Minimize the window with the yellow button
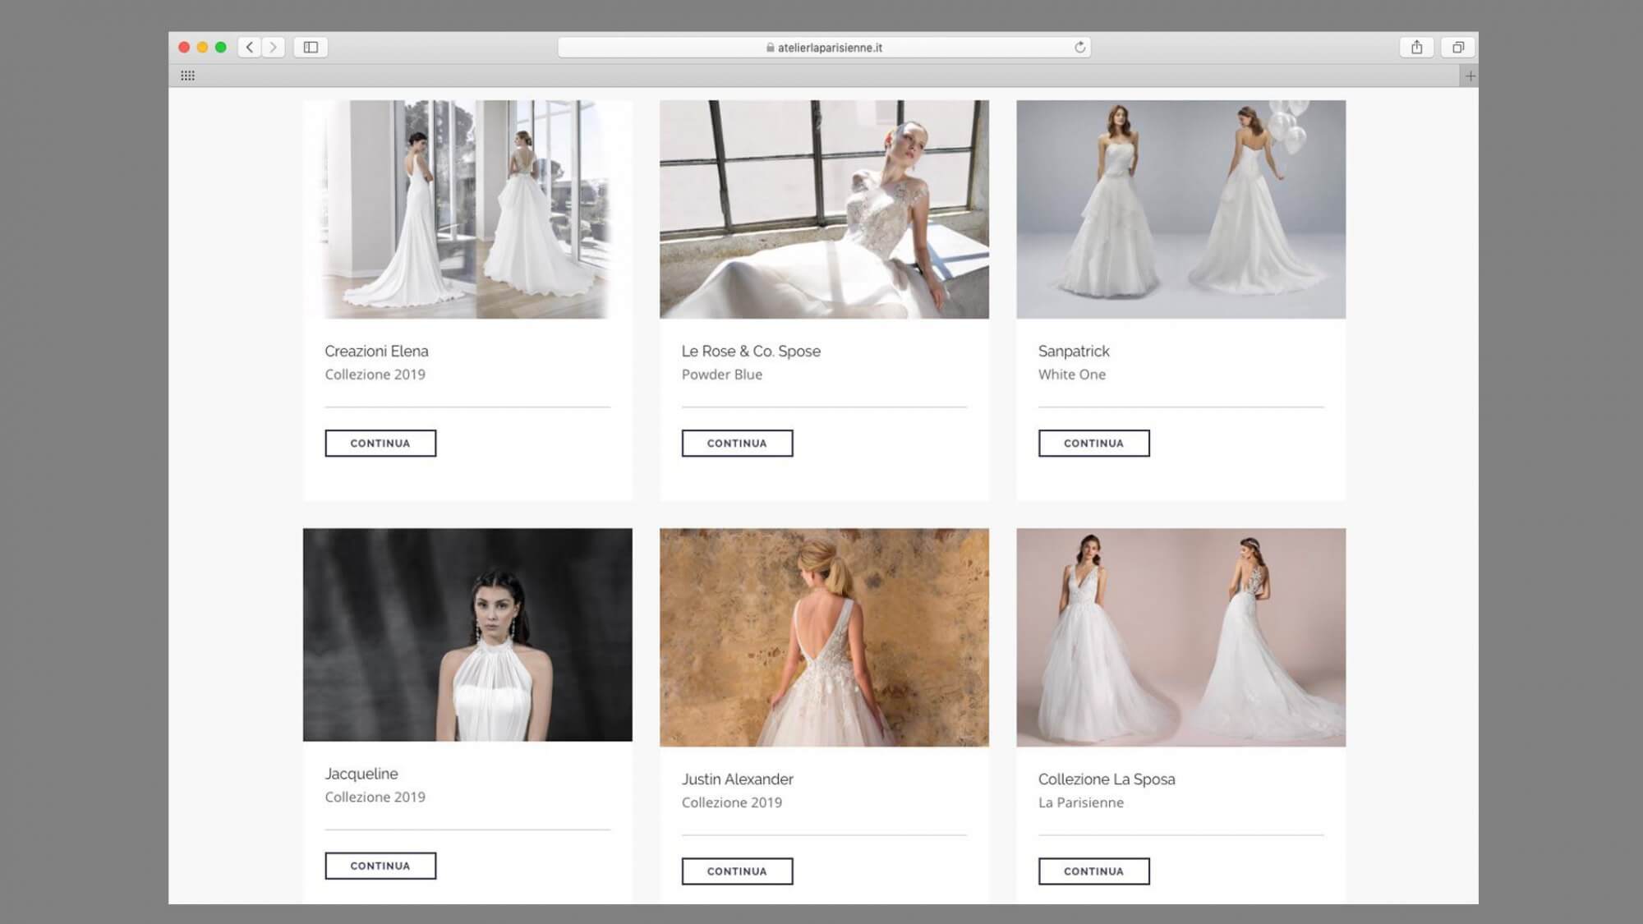 [x=202, y=47]
